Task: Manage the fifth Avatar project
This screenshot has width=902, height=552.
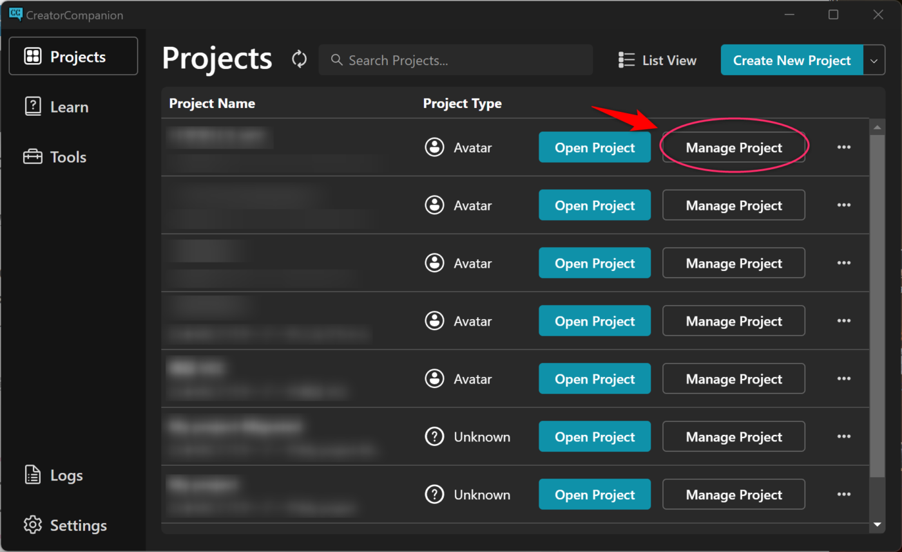Action: 734,379
